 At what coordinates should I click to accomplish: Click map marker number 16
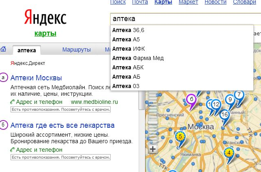point(225,115)
